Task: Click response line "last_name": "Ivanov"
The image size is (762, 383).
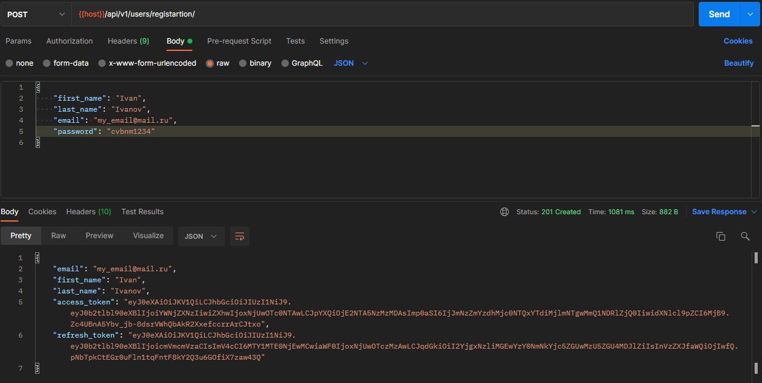Action: [102, 291]
